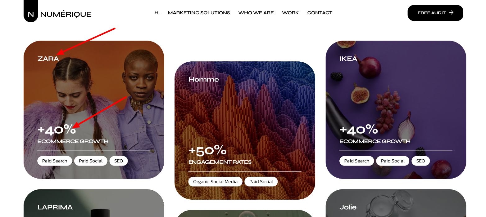Open the NUMÉRIQUE brand wordmark link
This screenshot has height=217, width=486.
point(66,14)
